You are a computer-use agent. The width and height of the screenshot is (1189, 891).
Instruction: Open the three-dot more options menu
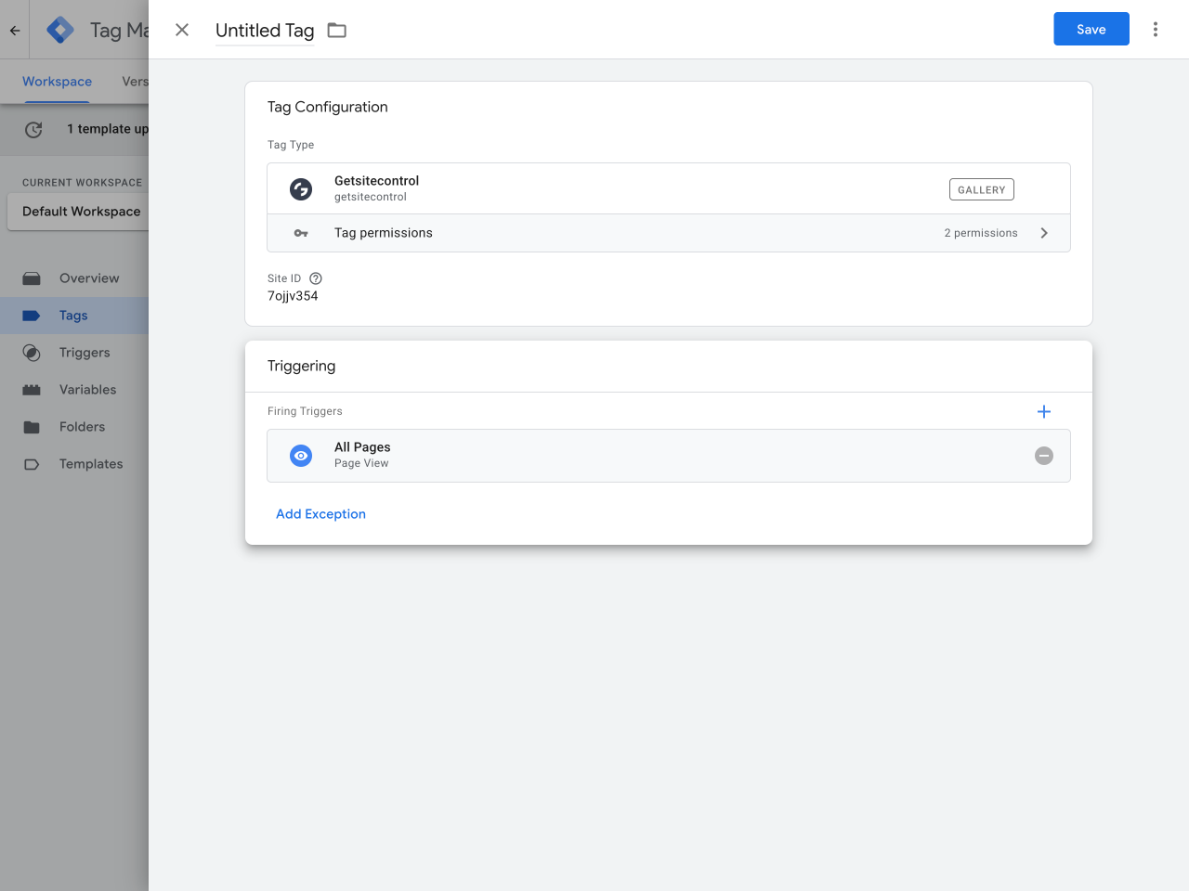pyautogui.click(x=1155, y=30)
